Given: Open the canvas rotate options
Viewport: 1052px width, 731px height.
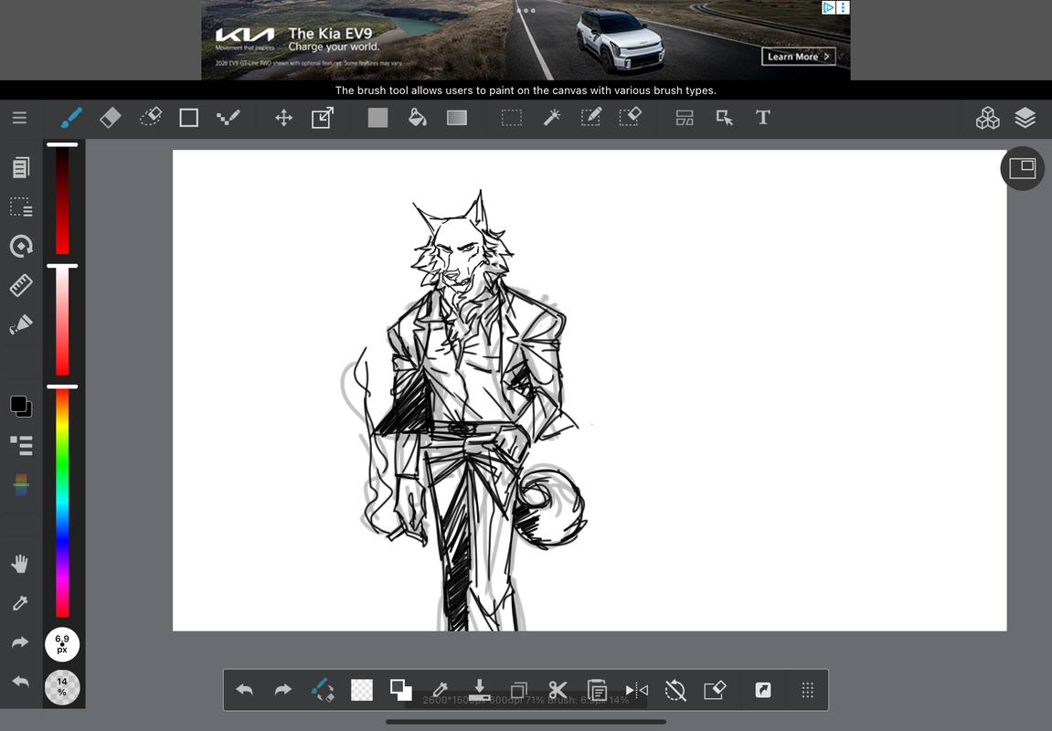Looking at the screenshot, I should [x=21, y=246].
